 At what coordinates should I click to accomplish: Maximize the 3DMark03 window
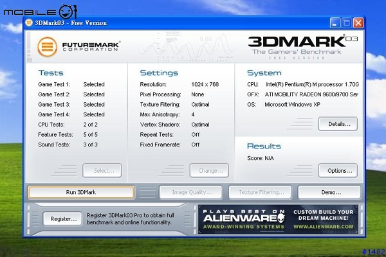347,23
